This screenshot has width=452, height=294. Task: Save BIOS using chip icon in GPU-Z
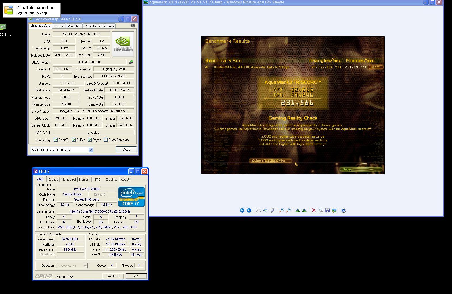click(131, 62)
